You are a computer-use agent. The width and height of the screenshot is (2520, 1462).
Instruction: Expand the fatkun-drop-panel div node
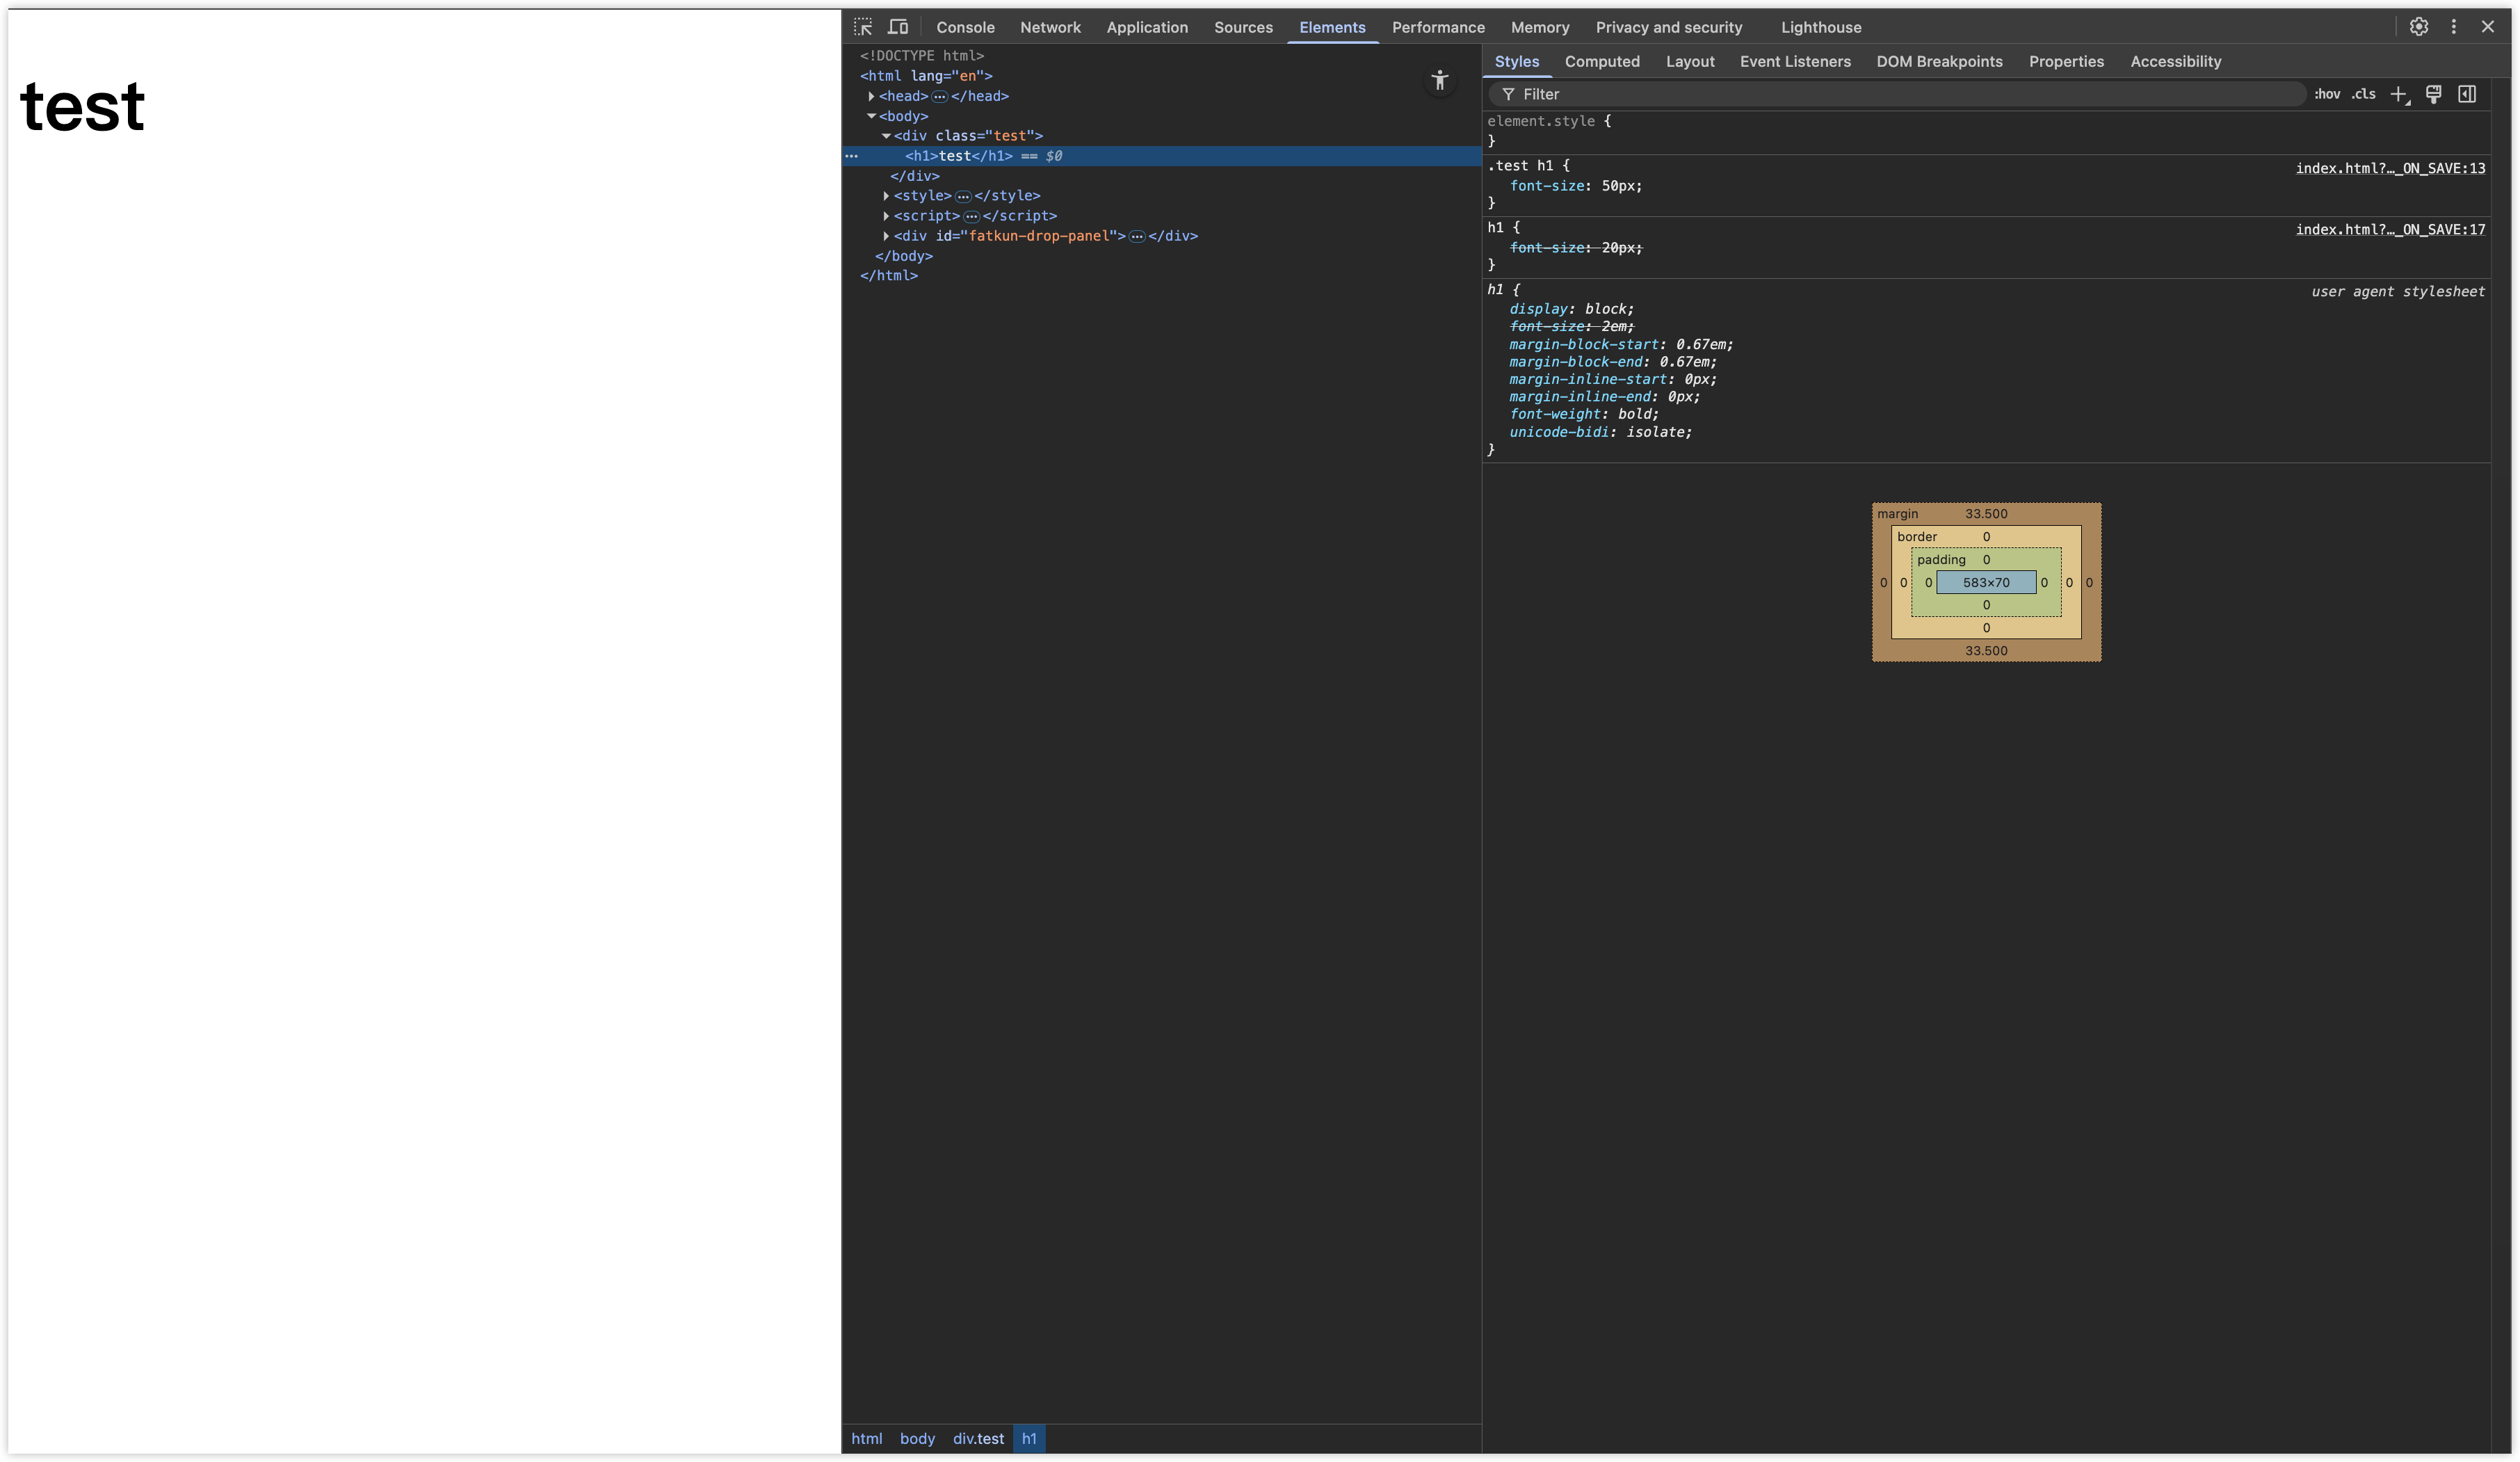tap(886, 236)
